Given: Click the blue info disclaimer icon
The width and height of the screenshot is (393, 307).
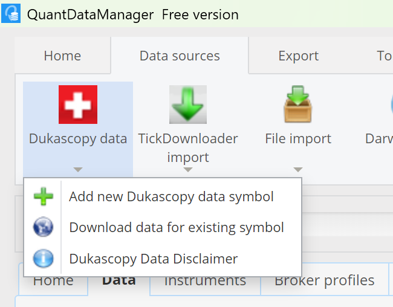Looking at the screenshot, I should pos(43,259).
